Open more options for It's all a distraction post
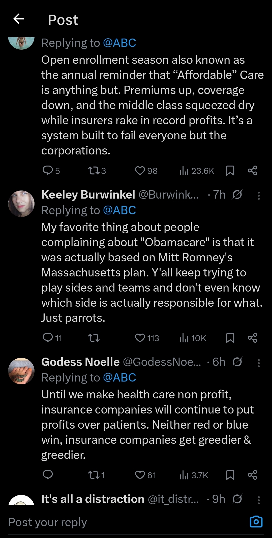Image resolution: width=272 pixels, height=538 pixels. [259, 500]
